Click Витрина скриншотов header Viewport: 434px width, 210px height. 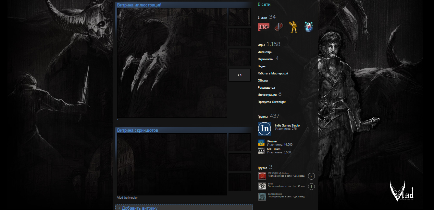(138, 130)
